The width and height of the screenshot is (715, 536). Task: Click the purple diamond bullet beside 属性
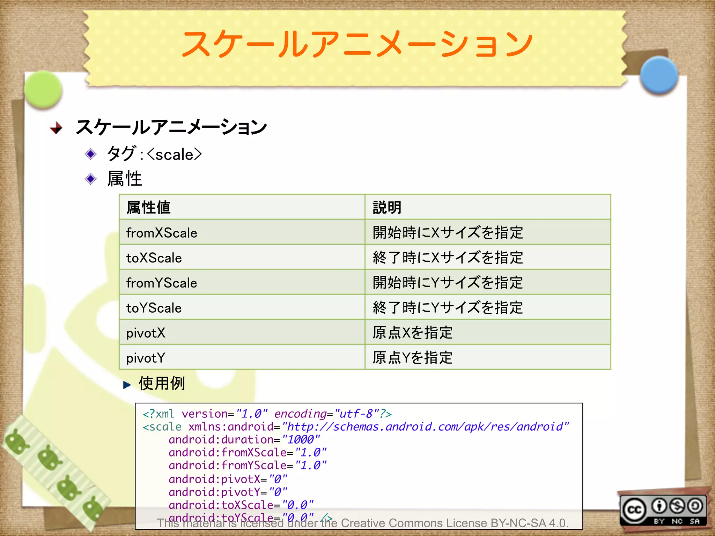pyautogui.click(x=91, y=179)
